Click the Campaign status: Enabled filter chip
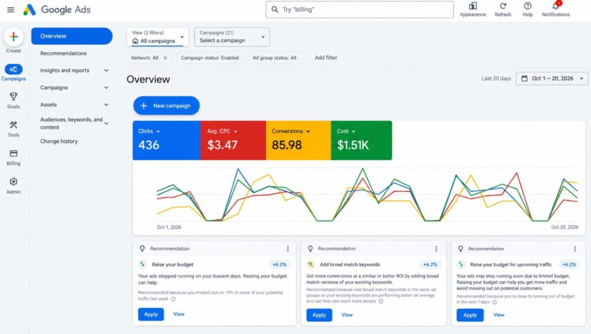 [x=210, y=58]
